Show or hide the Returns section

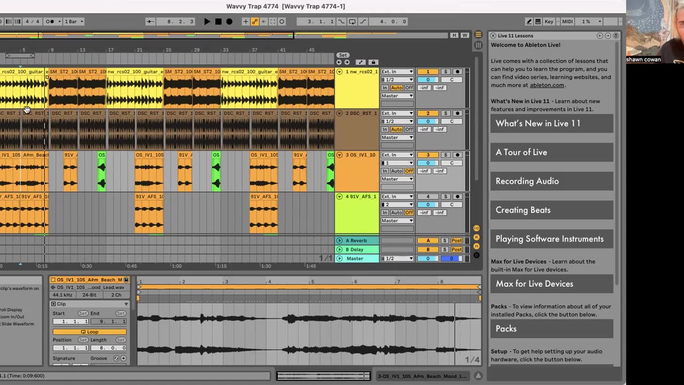pos(477,237)
